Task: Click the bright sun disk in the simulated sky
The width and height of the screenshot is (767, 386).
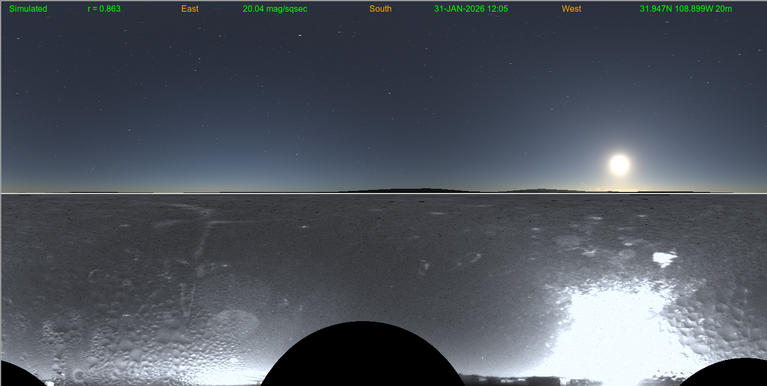Action: point(619,165)
